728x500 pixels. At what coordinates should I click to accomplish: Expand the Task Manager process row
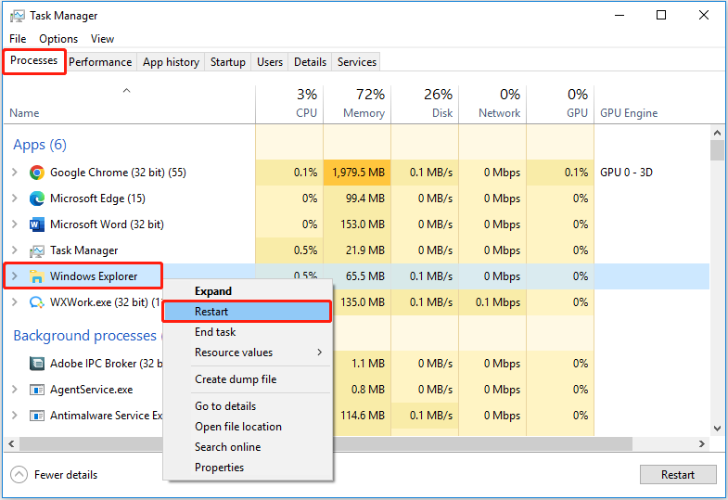coord(15,250)
